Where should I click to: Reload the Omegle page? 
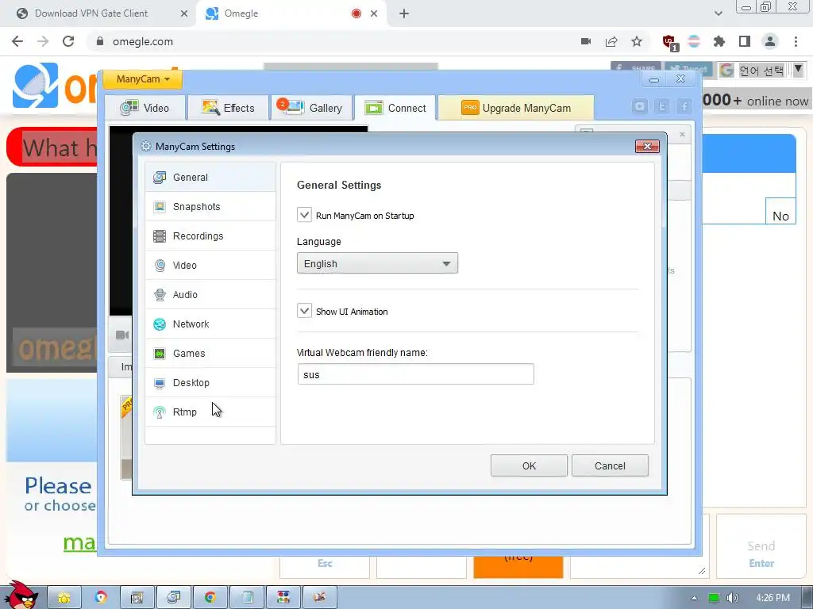click(x=68, y=41)
